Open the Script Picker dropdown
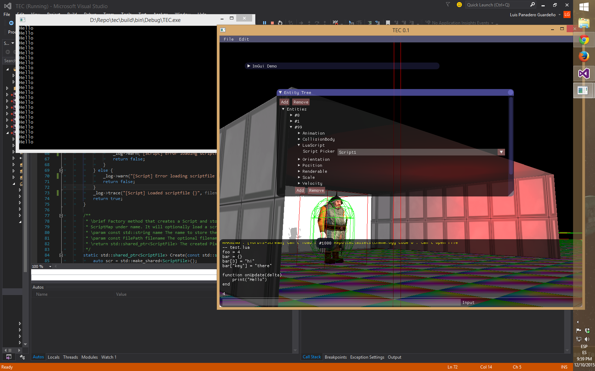Screen dimensions: 595x371 coord(501,152)
